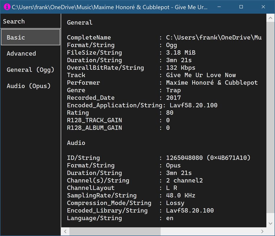The width and height of the screenshot is (275, 236).
Task: Click the 'General' section heading
Action: [80, 22]
